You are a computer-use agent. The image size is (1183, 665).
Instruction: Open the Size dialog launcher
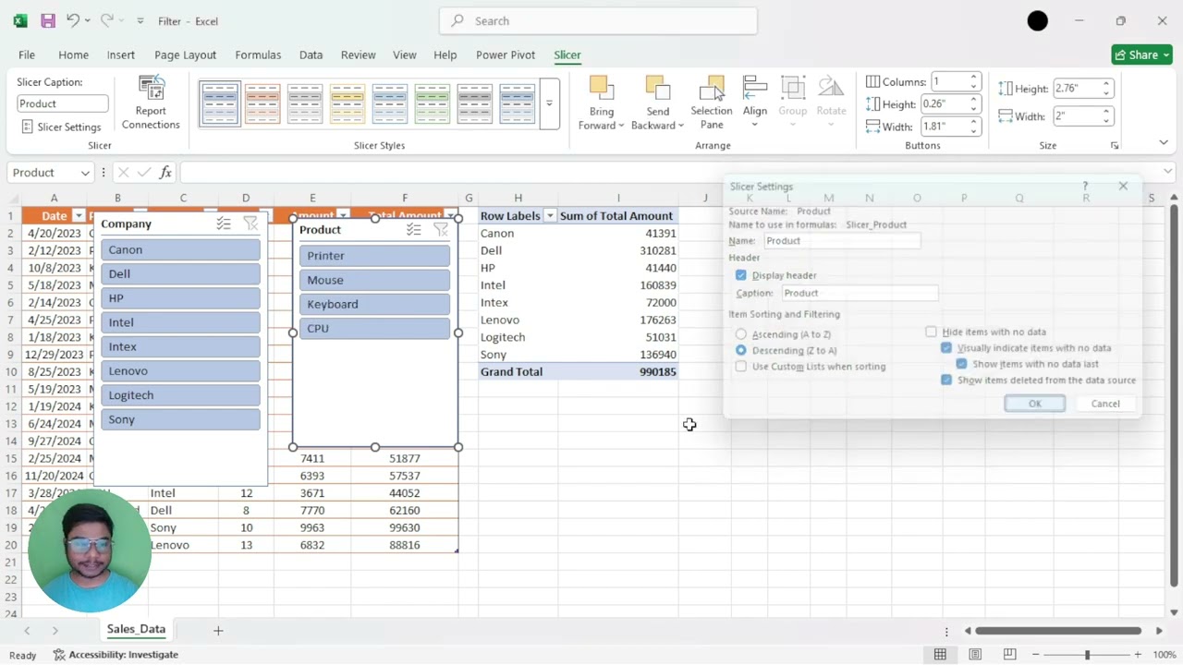pyautogui.click(x=1115, y=146)
